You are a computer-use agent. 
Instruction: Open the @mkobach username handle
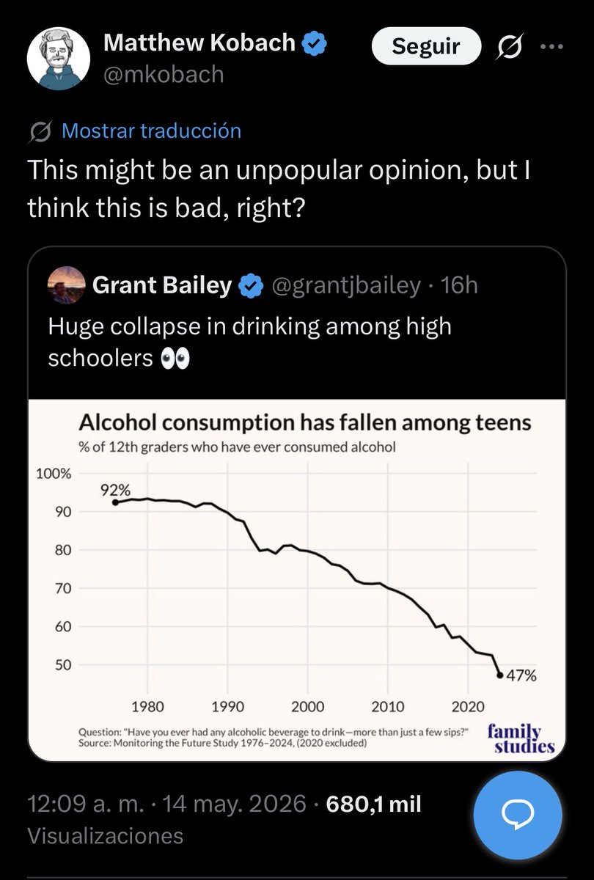click(164, 74)
